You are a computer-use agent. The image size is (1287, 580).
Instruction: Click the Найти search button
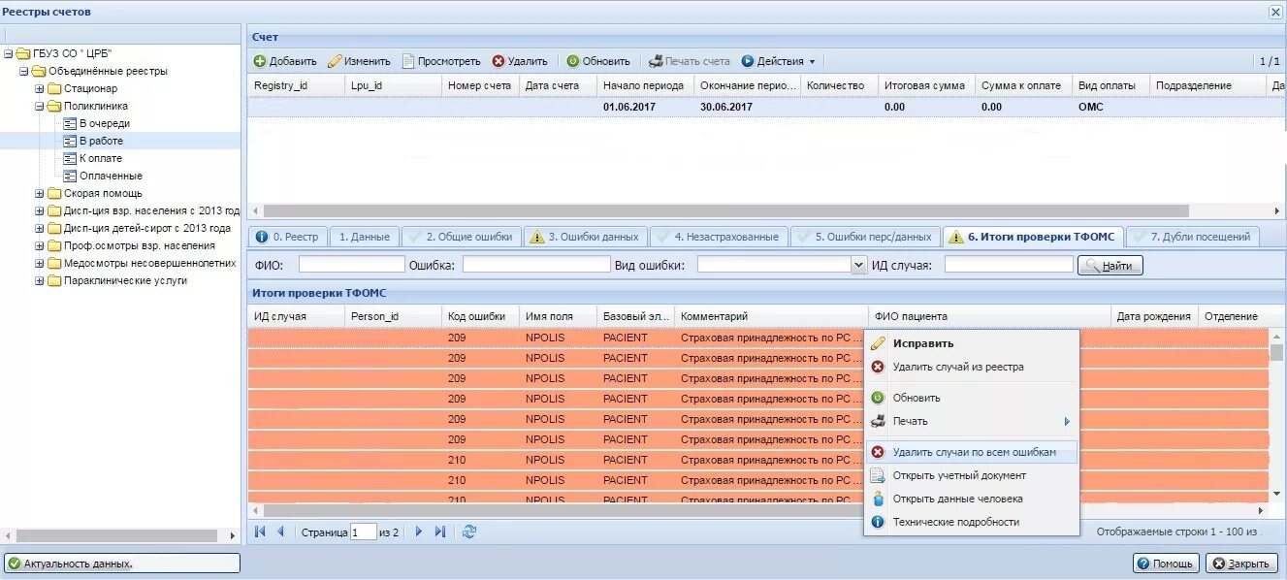click(x=1110, y=265)
